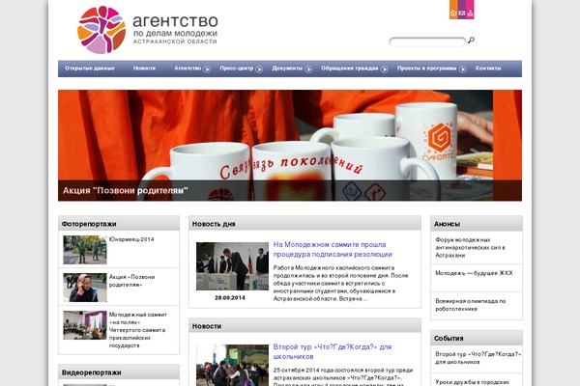Open the Форум молодежных антинаркотических сил announcement
The height and width of the screenshot is (386, 580).
coord(470,247)
